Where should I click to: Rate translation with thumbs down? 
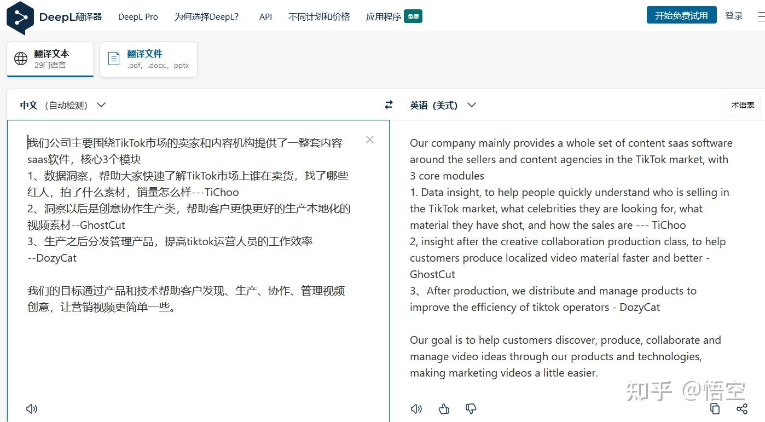[x=471, y=408]
